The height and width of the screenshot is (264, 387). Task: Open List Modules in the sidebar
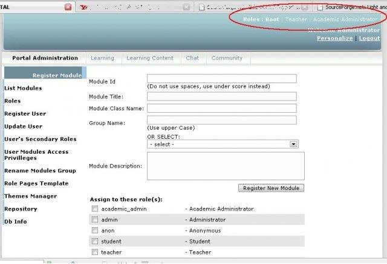[23, 88]
